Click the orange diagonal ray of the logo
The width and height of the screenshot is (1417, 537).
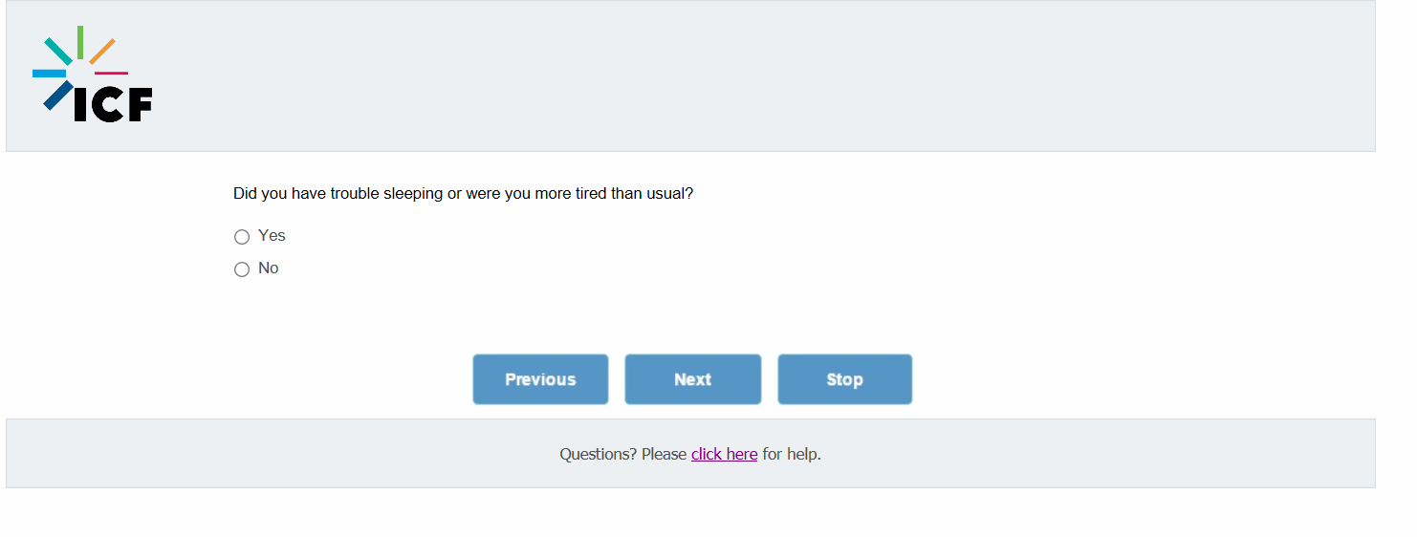[102, 52]
